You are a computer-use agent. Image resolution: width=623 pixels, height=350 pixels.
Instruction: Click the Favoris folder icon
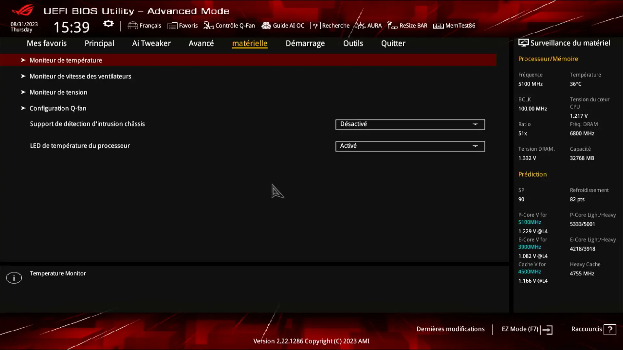172,26
